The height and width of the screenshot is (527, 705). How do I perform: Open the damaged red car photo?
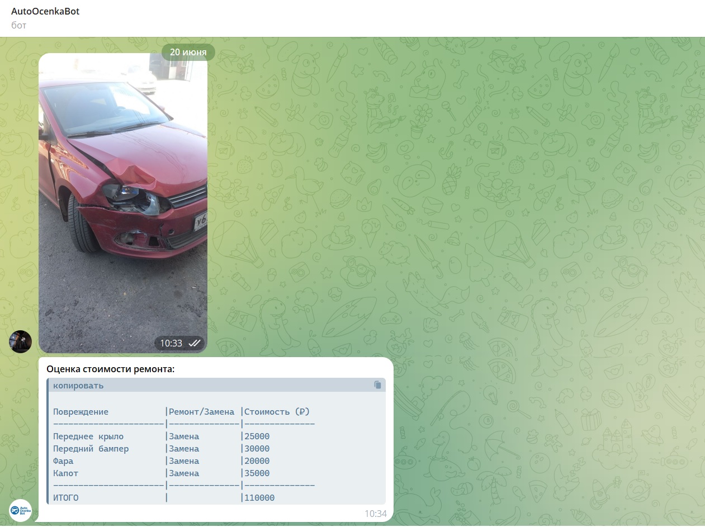(x=123, y=203)
